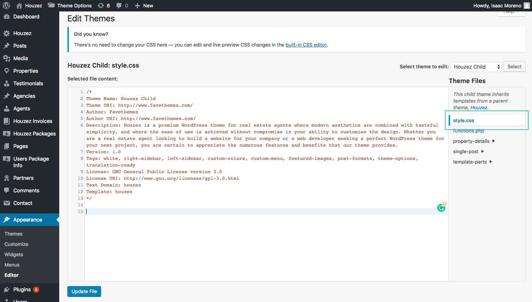Click the Template: houzez line in editor
Screen dimensions: 532x302
(109, 192)
